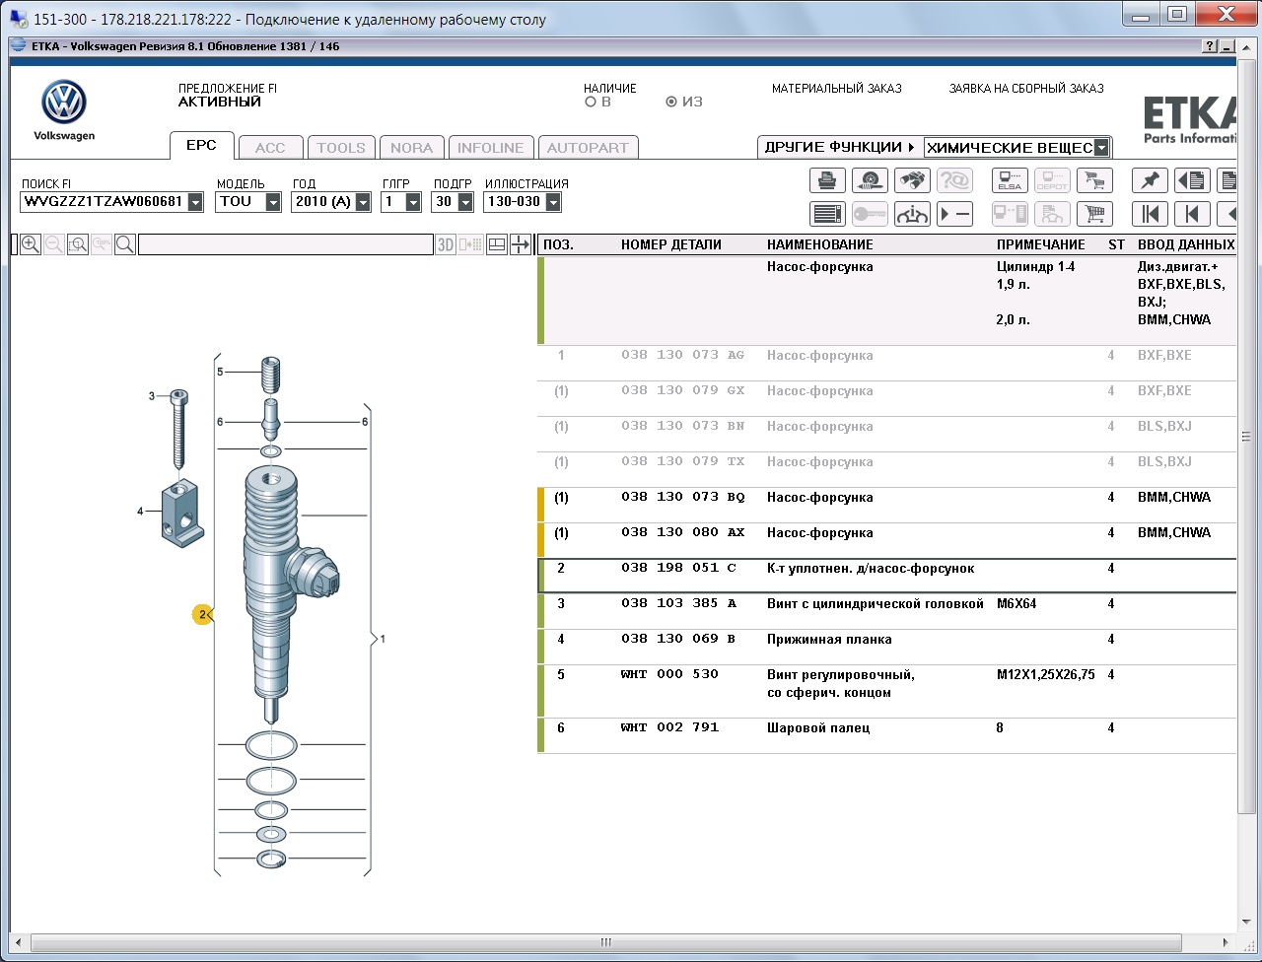Go to the previous illustration button

click(1192, 213)
